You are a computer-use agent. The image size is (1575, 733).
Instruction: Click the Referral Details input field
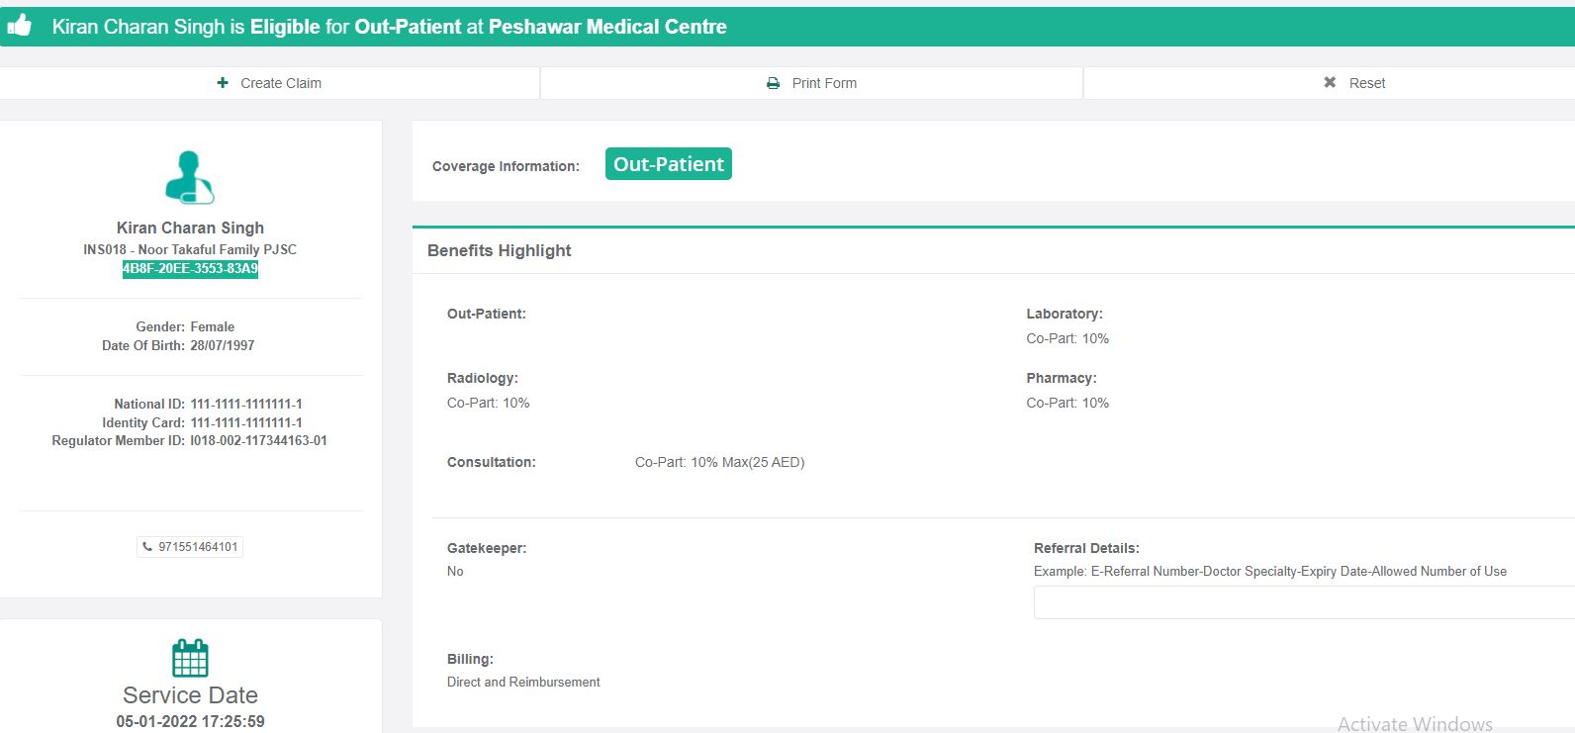point(1302,602)
